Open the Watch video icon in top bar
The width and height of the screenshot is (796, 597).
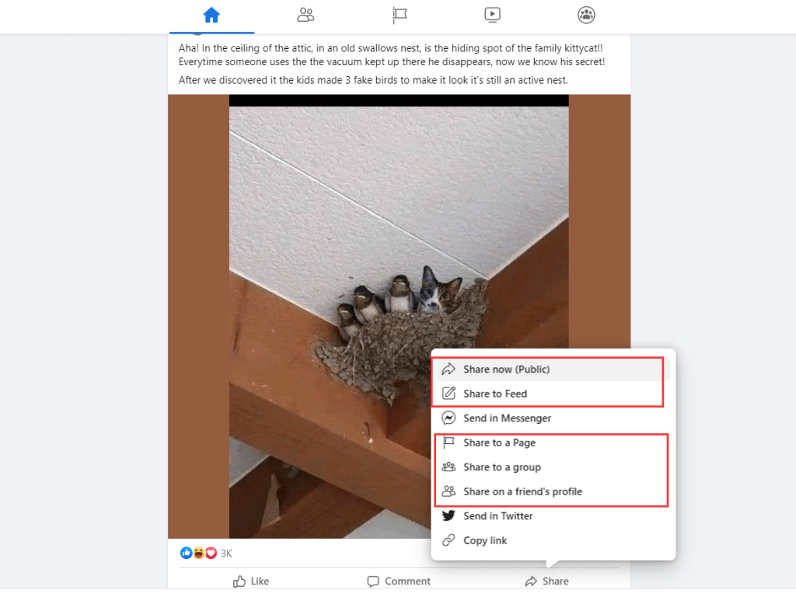point(492,16)
